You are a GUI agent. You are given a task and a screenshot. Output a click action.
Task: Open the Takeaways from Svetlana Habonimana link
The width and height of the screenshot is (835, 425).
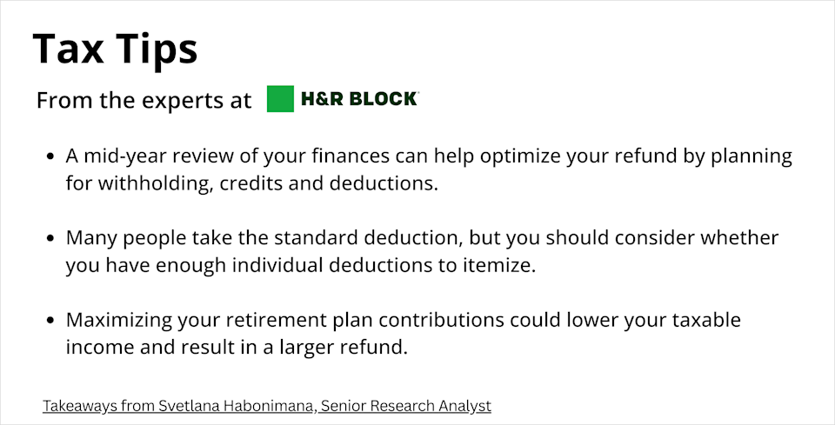coord(266,406)
